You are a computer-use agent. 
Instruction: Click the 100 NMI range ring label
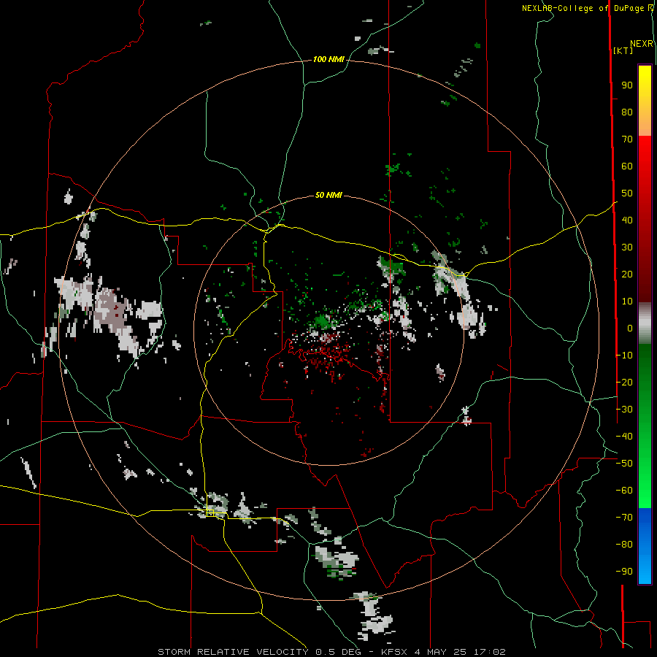pyautogui.click(x=329, y=60)
